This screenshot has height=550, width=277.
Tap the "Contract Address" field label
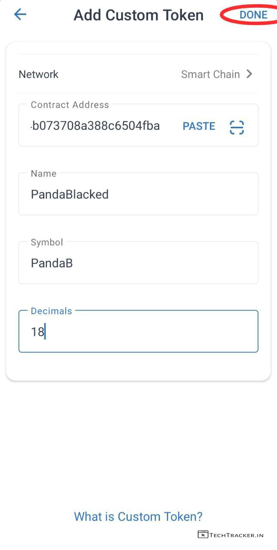click(70, 104)
